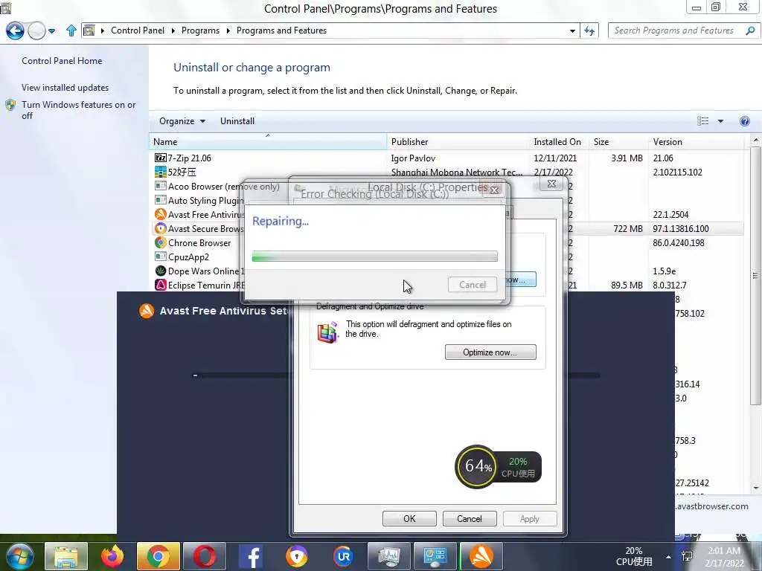Open the recent pages dropdown arrow

52,31
